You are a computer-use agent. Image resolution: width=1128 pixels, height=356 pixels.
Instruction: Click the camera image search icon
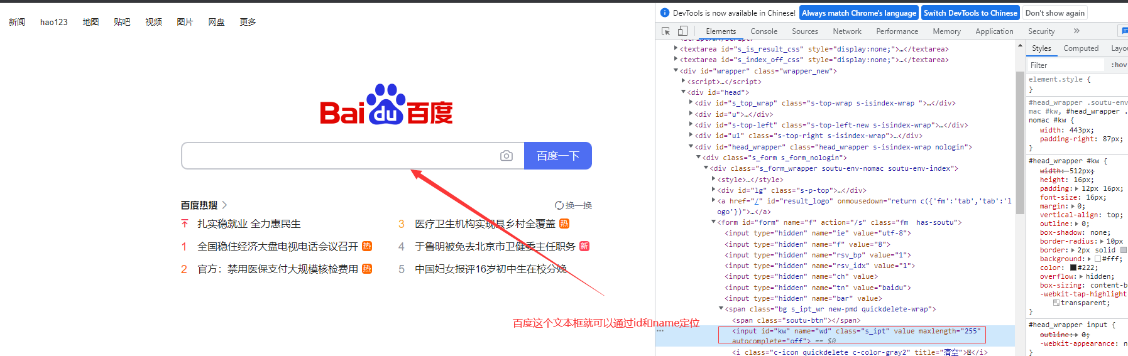[x=507, y=156]
